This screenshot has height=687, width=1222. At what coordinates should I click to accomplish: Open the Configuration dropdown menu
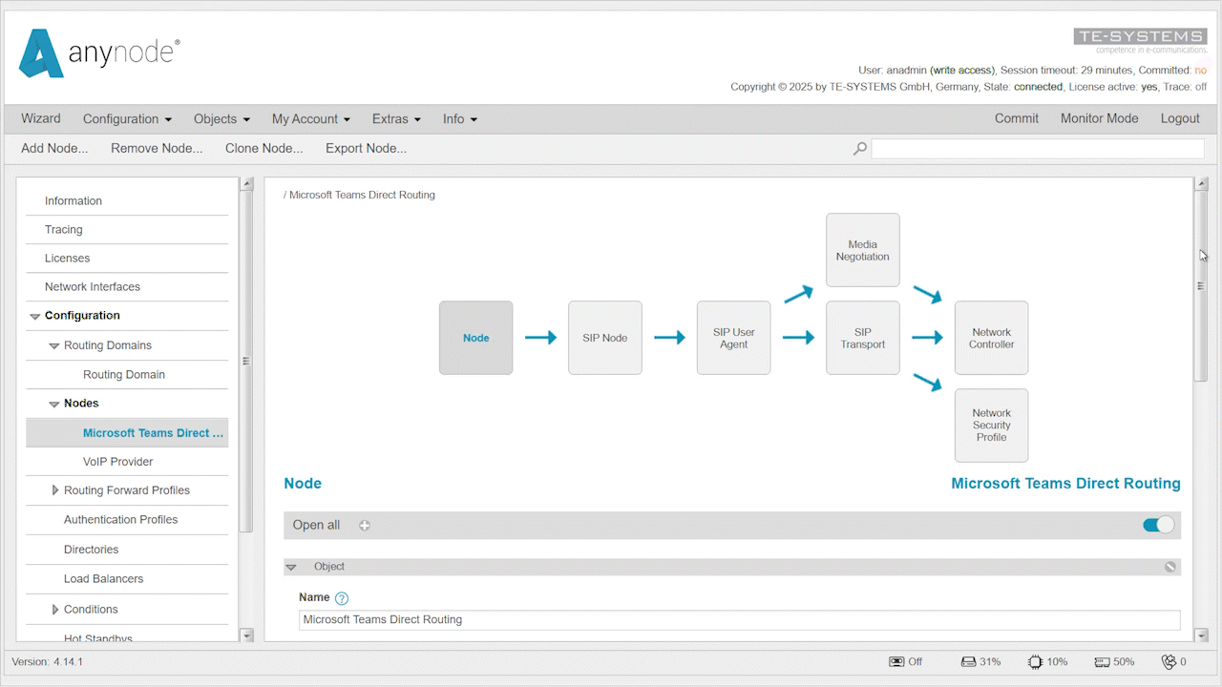pyautogui.click(x=127, y=119)
